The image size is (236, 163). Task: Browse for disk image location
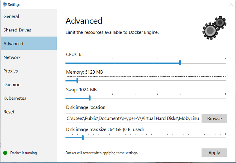[x=214, y=118]
